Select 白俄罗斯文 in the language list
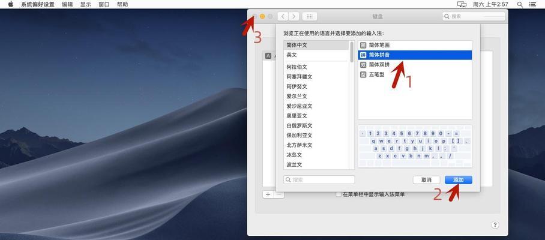This screenshot has width=545, height=240. tap(316, 125)
